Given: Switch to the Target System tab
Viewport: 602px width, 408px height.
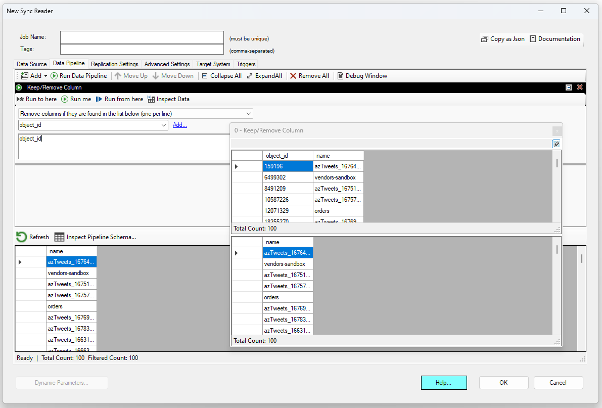Looking at the screenshot, I should 213,64.
